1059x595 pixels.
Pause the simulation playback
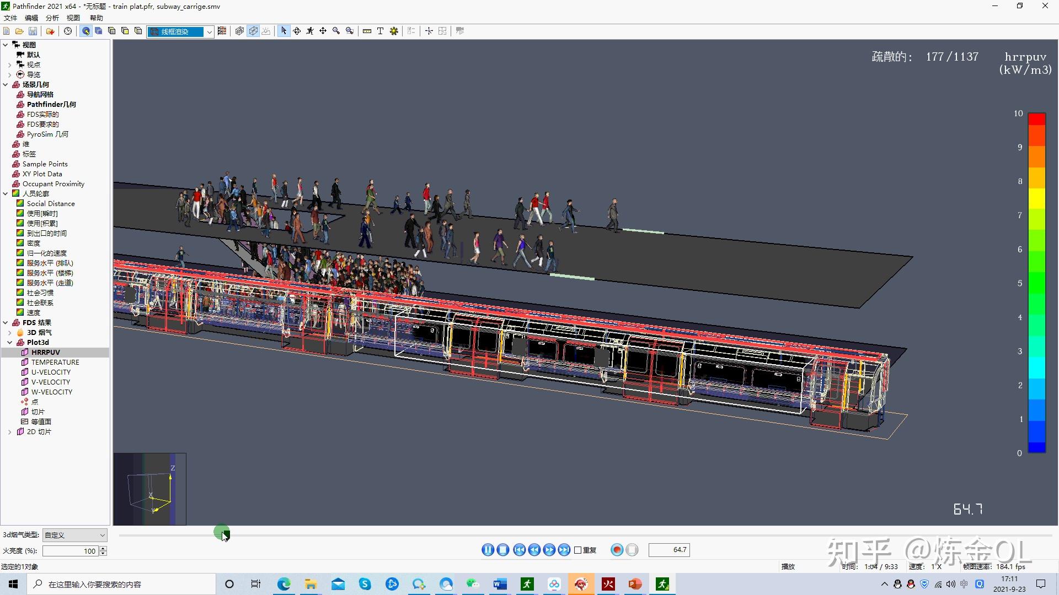click(x=488, y=550)
